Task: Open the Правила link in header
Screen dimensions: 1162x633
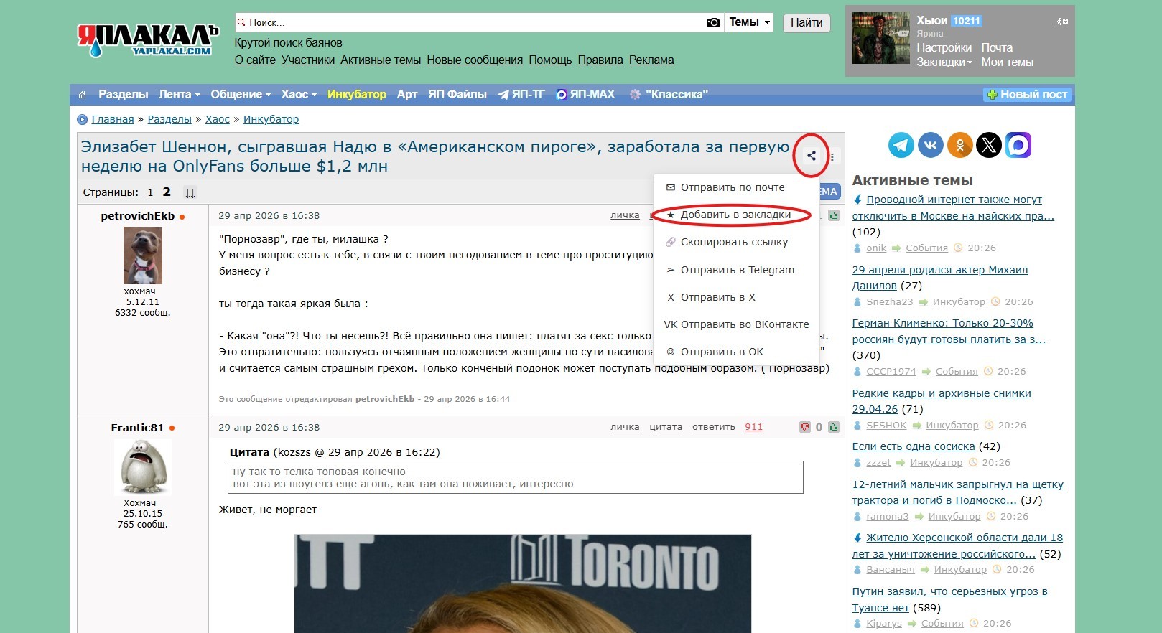Action: (x=600, y=60)
